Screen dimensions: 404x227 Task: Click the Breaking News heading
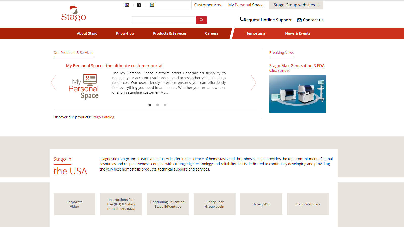tap(282, 53)
